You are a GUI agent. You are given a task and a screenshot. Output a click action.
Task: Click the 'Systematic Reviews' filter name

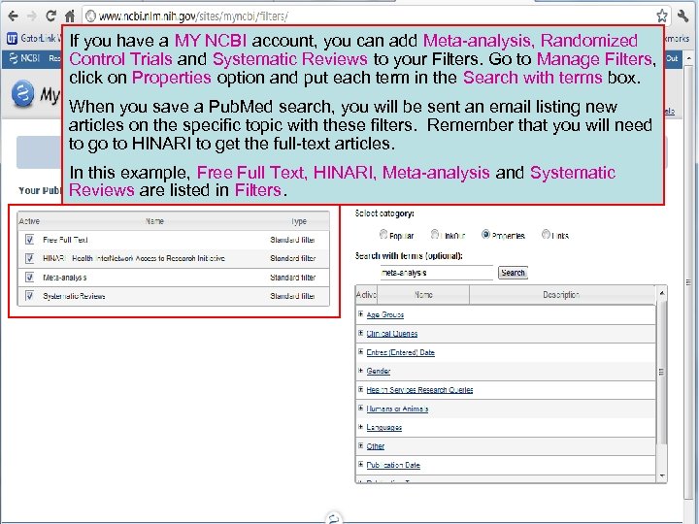click(74, 296)
